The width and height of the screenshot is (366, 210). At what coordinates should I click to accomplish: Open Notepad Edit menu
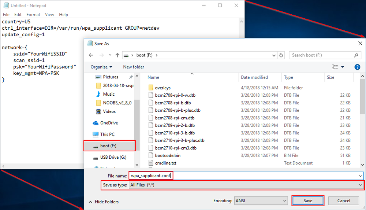coord(18,15)
